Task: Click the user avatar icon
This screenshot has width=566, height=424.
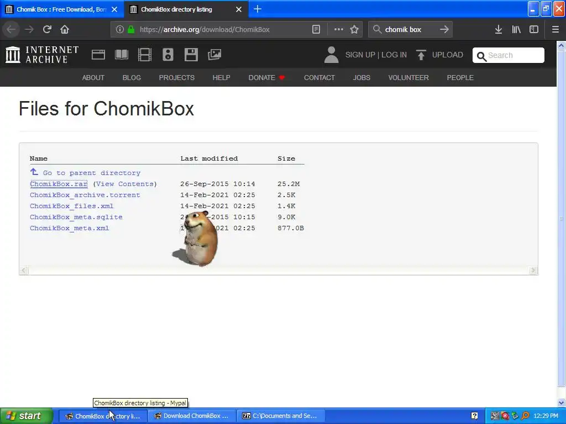Action: pyautogui.click(x=331, y=55)
